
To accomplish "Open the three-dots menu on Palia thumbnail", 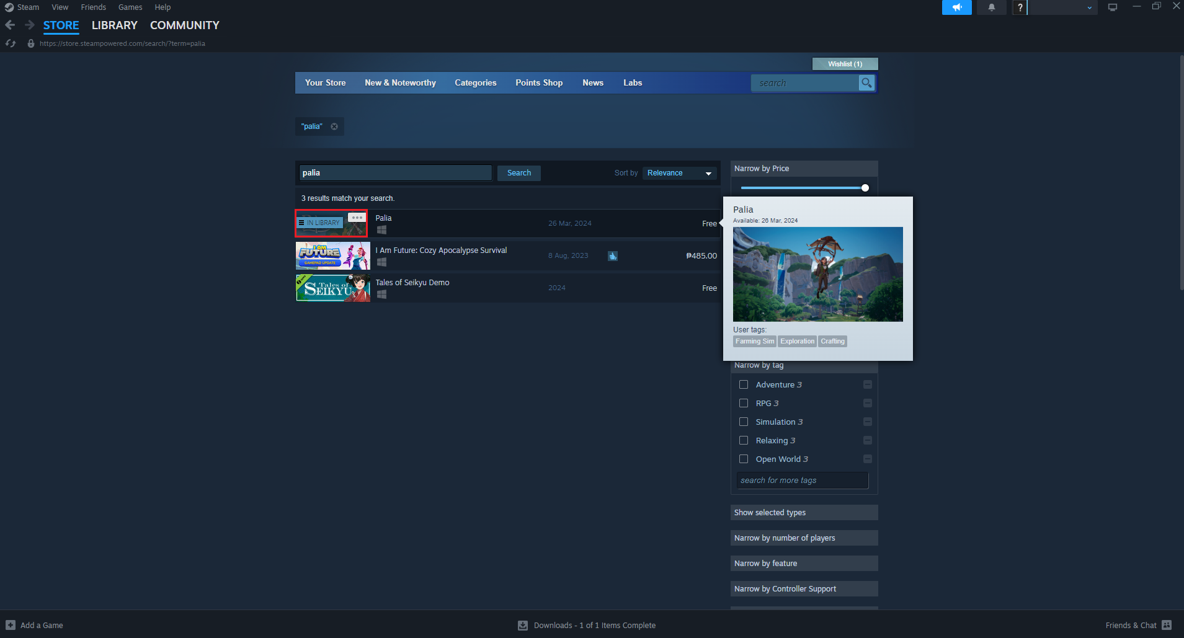I will pyautogui.click(x=357, y=218).
